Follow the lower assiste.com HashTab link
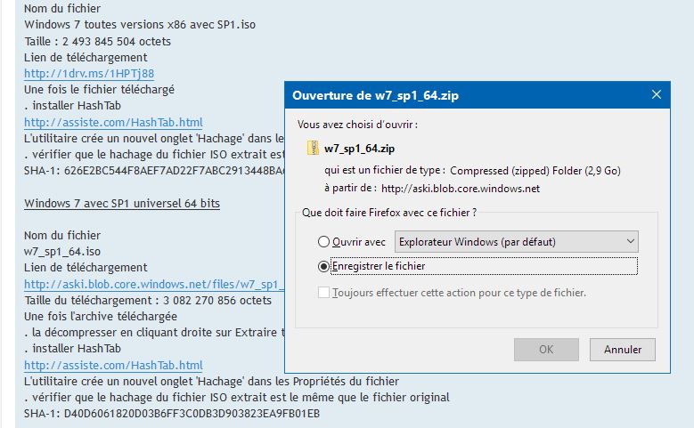Image resolution: width=694 pixels, height=428 pixels. 113,365
